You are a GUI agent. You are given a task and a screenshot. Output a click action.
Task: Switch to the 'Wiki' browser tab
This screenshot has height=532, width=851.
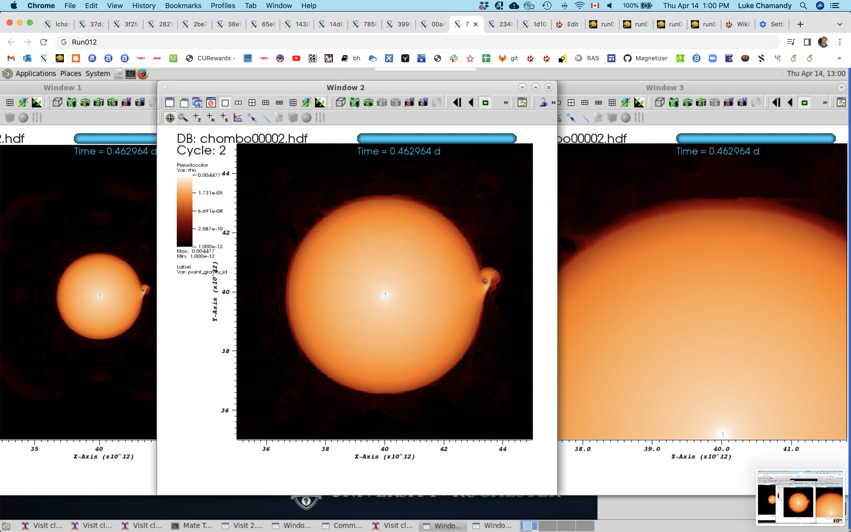pyautogui.click(x=738, y=24)
